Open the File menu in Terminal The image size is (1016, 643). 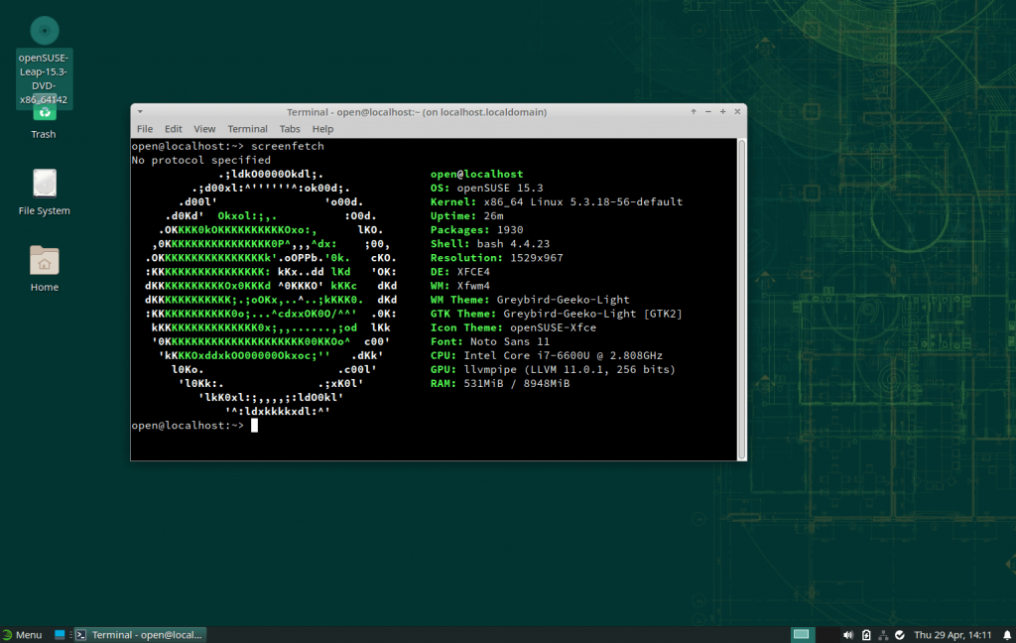145,129
